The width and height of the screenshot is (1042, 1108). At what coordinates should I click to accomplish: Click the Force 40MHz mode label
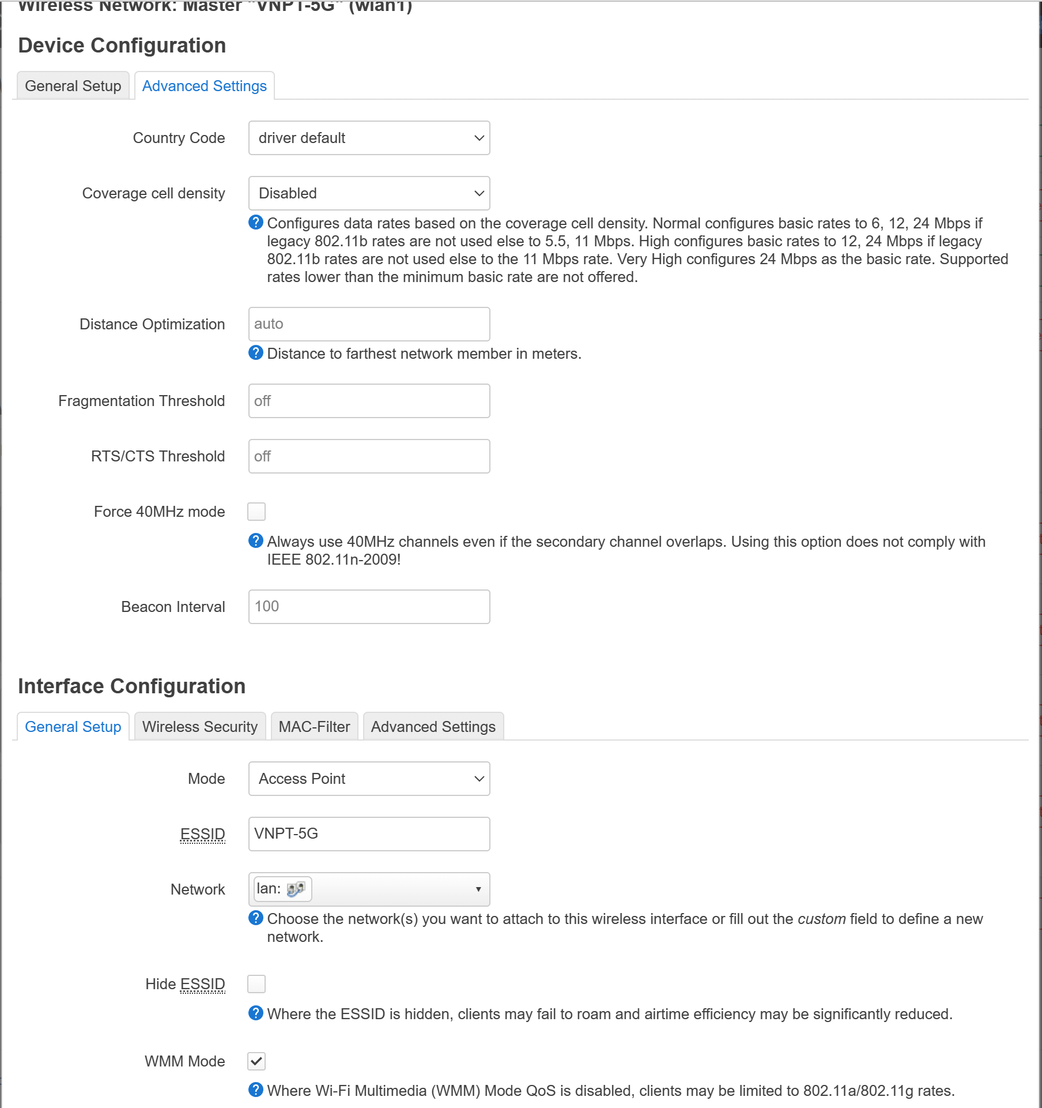[160, 512]
